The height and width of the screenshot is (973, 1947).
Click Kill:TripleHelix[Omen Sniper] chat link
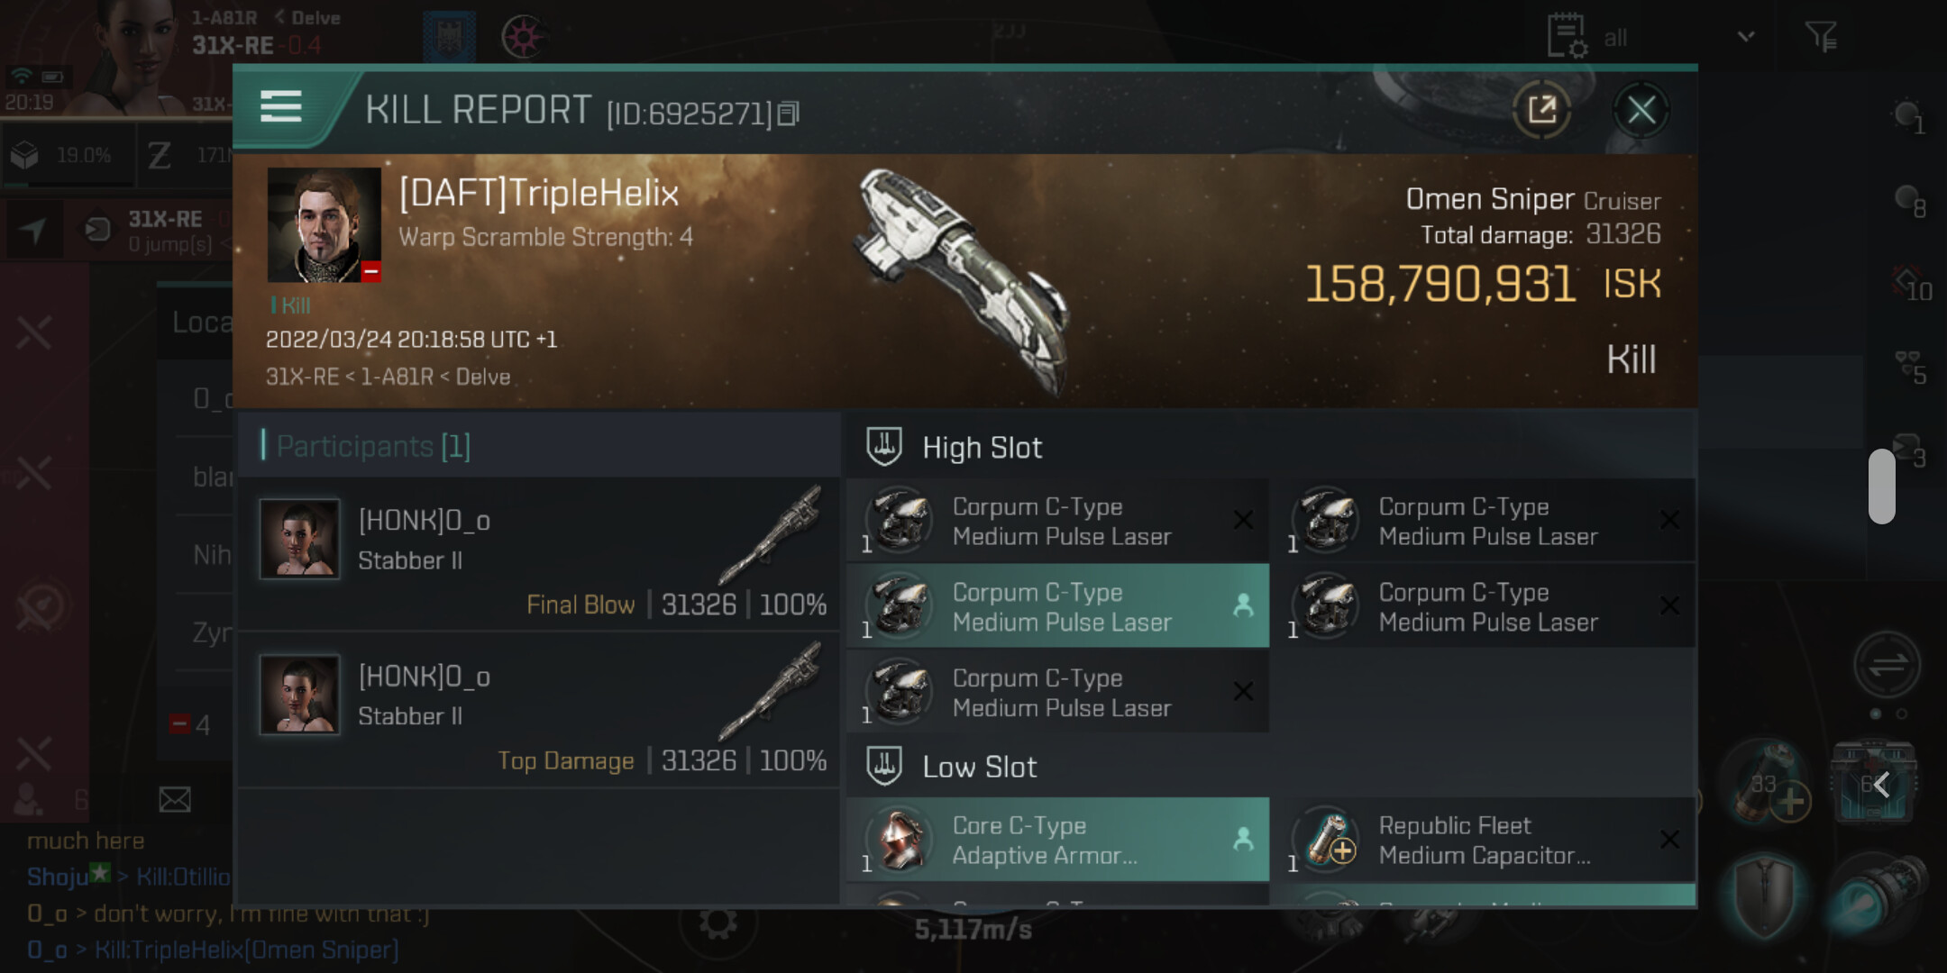[x=246, y=950]
